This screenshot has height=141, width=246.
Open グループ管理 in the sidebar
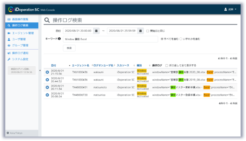[20, 46]
